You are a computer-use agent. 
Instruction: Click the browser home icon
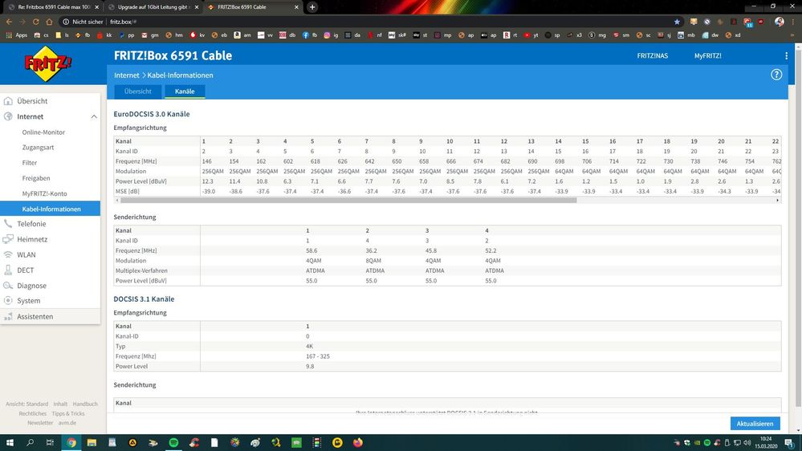pos(49,22)
